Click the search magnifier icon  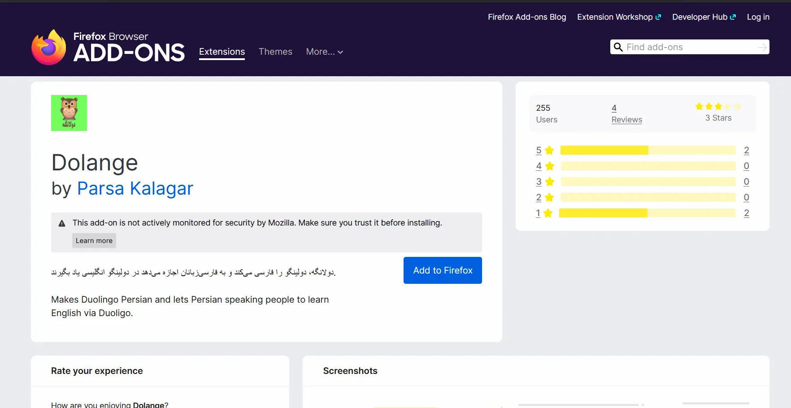pyautogui.click(x=618, y=47)
